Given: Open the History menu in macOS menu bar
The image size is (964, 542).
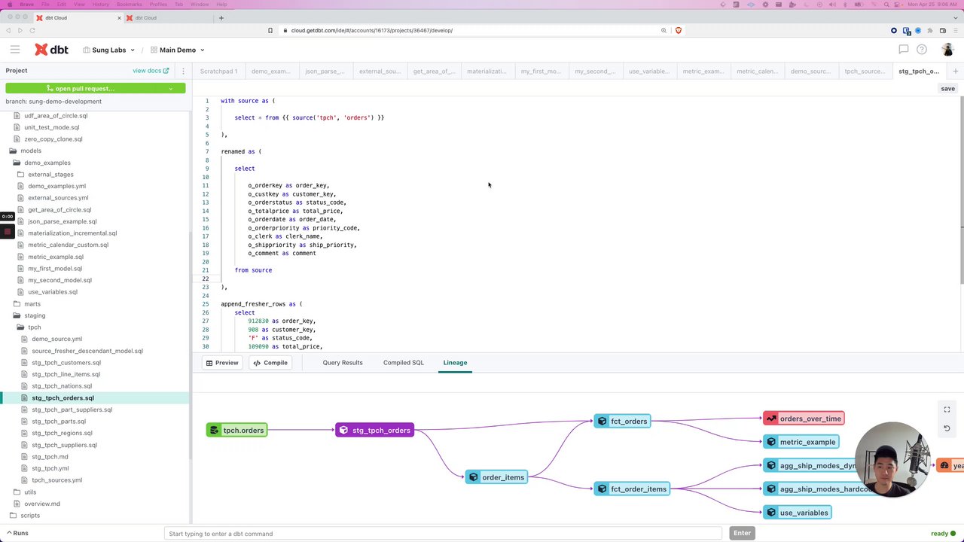Looking at the screenshot, I should point(100,5).
